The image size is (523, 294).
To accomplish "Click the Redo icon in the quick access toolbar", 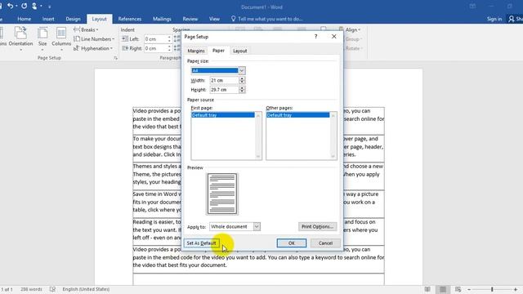I will point(24,6).
